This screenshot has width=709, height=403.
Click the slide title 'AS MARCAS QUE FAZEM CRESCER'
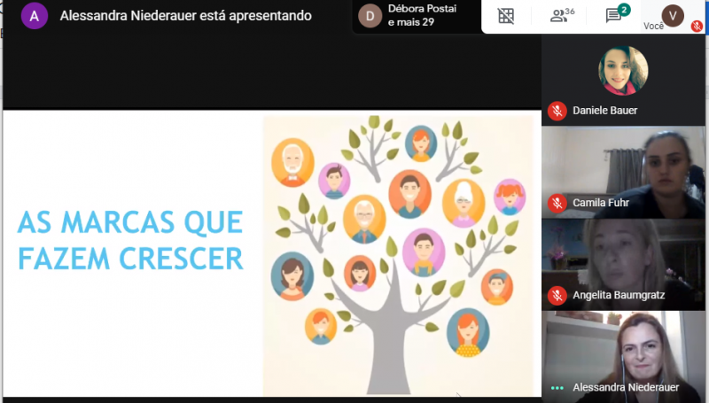click(x=130, y=240)
